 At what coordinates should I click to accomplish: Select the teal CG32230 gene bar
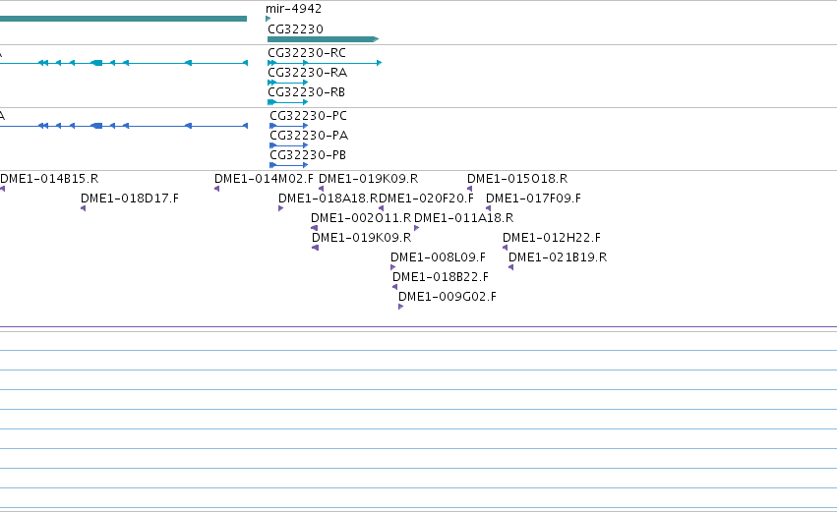[x=323, y=39]
